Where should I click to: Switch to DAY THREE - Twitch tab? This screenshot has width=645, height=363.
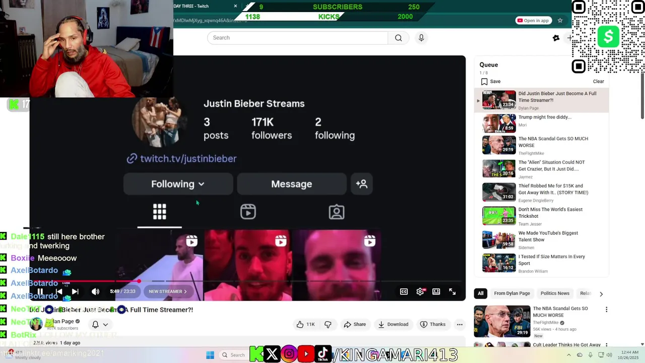pyautogui.click(x=202, y=6)
